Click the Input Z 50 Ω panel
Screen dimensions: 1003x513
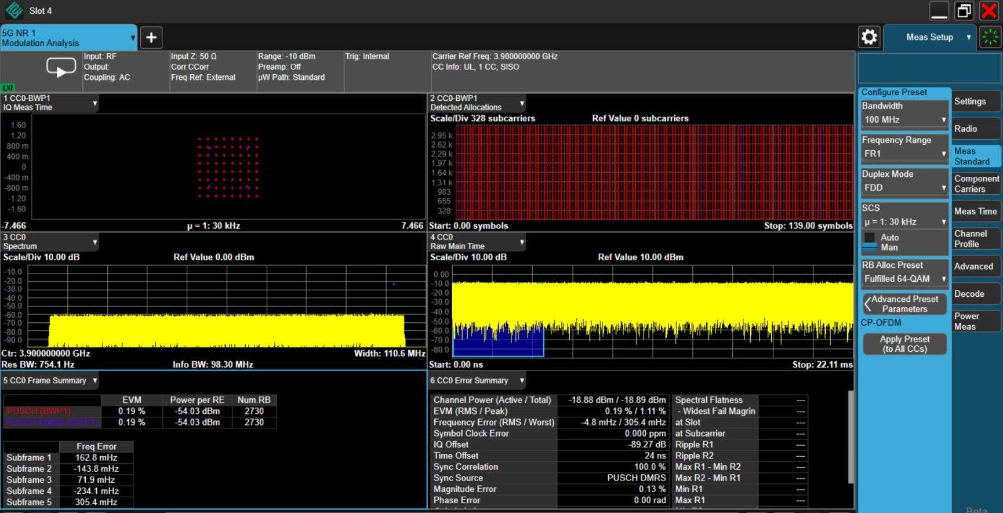pos(212,71)
